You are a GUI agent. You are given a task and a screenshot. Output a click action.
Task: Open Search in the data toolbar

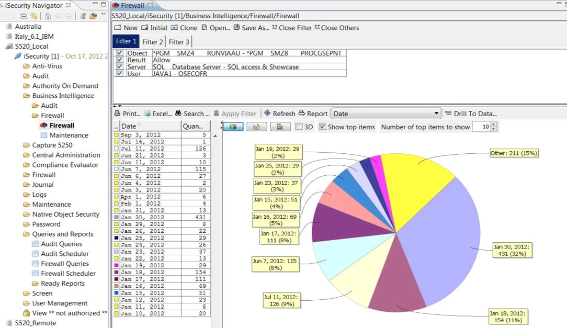[192, 114]
